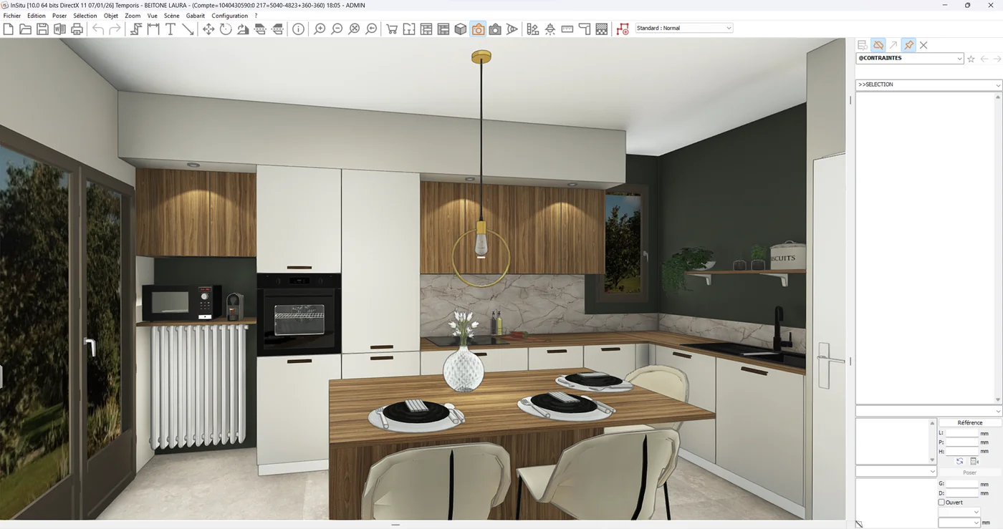Viewport: 1003px width, 529px height.
Task: Open the Standard : Normal dropdown
Action: click(684, 28)
